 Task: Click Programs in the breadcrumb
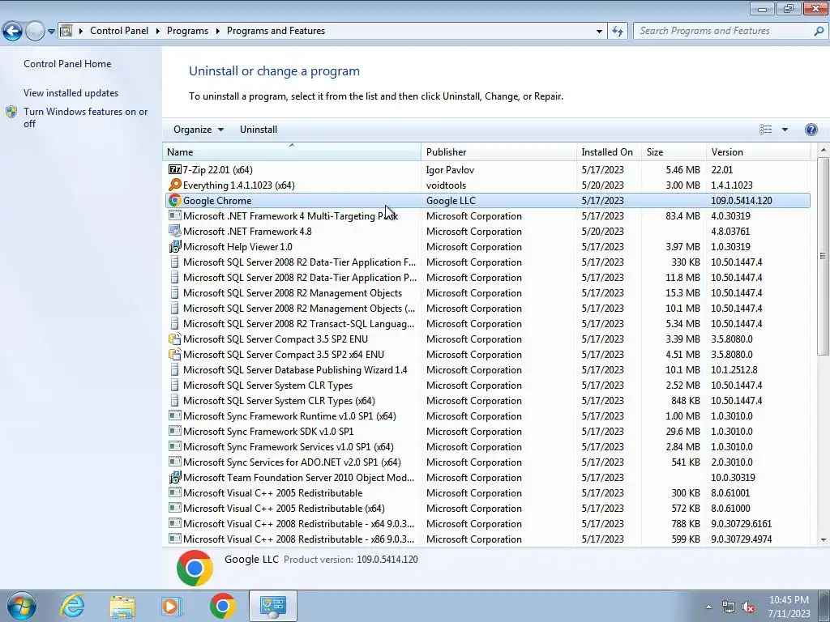point(187,31)
